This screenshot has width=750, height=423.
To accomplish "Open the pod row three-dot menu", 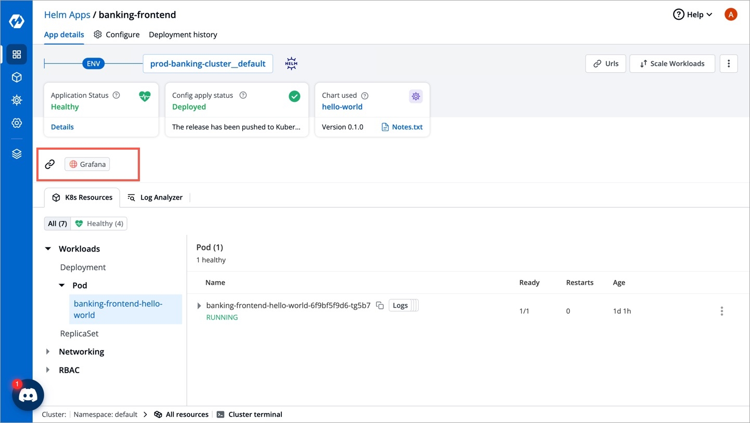I will coord(721,311).
